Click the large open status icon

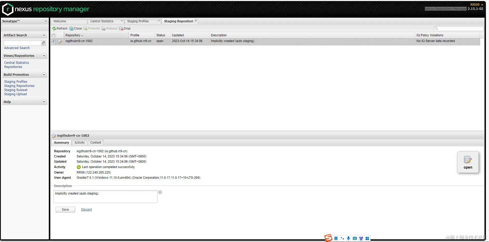coord(468,162)
